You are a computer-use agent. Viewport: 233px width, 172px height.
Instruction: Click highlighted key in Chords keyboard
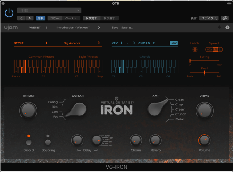122,67
